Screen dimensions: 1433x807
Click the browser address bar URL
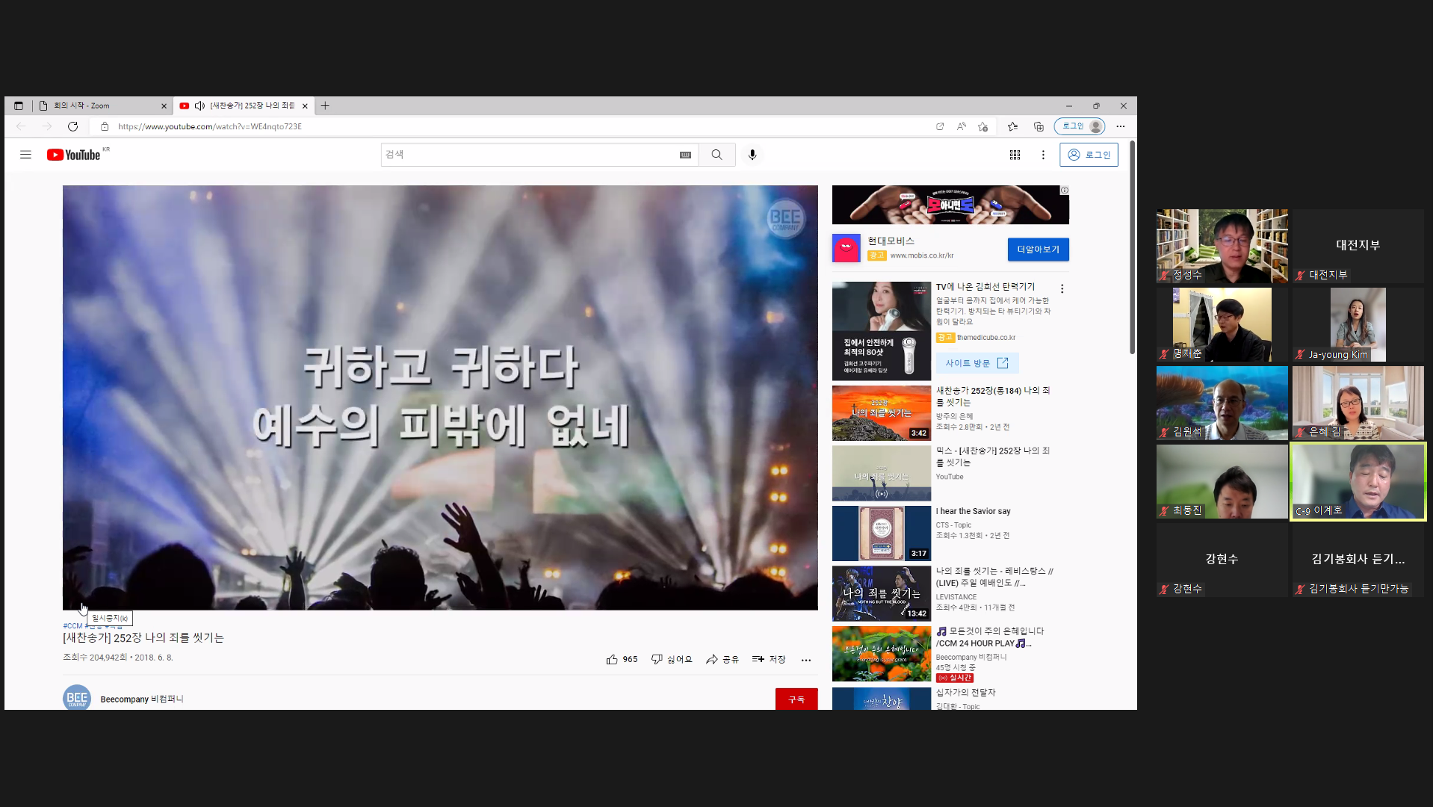210,126
